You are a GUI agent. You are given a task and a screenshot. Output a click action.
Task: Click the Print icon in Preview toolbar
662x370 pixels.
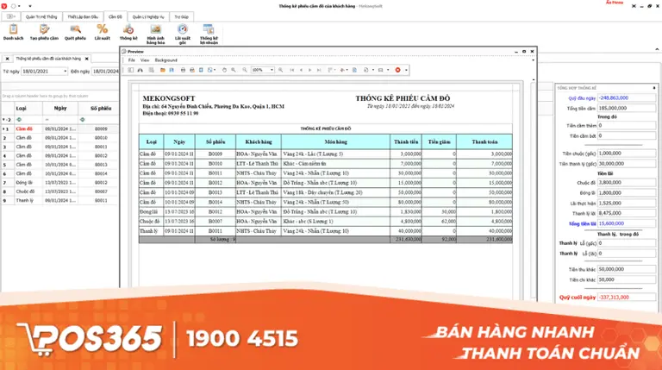pos(183,70)
